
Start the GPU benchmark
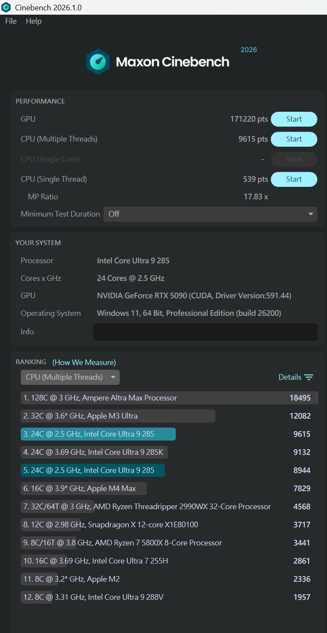click(294, 119)
